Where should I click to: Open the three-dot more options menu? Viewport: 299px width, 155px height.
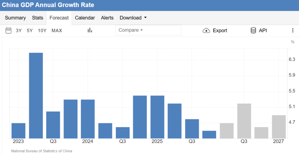tap(293, 30)
